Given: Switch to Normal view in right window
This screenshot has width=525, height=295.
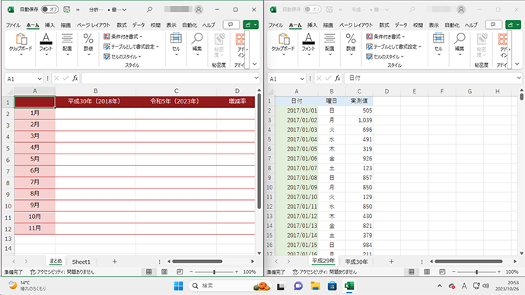Looking at the screenshot, I should (x=412, y=271).
